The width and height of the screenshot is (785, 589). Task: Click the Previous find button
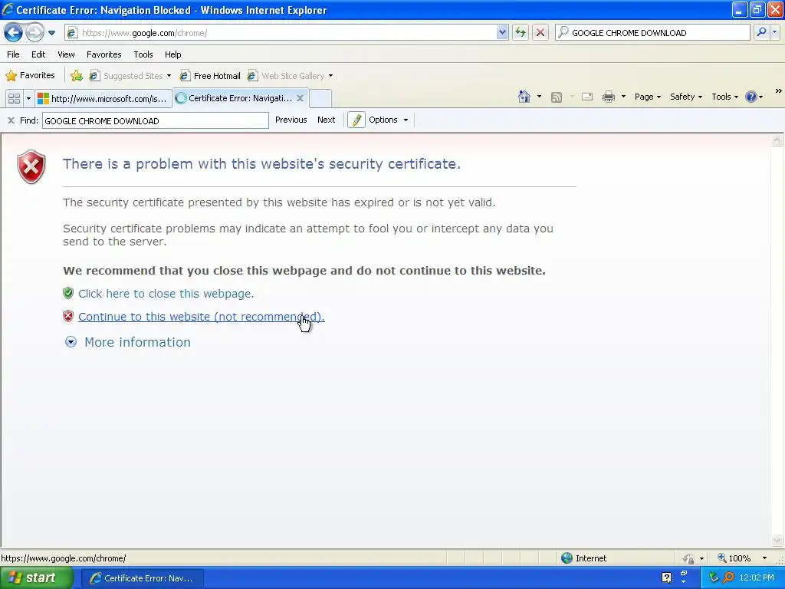pos(291,120)
